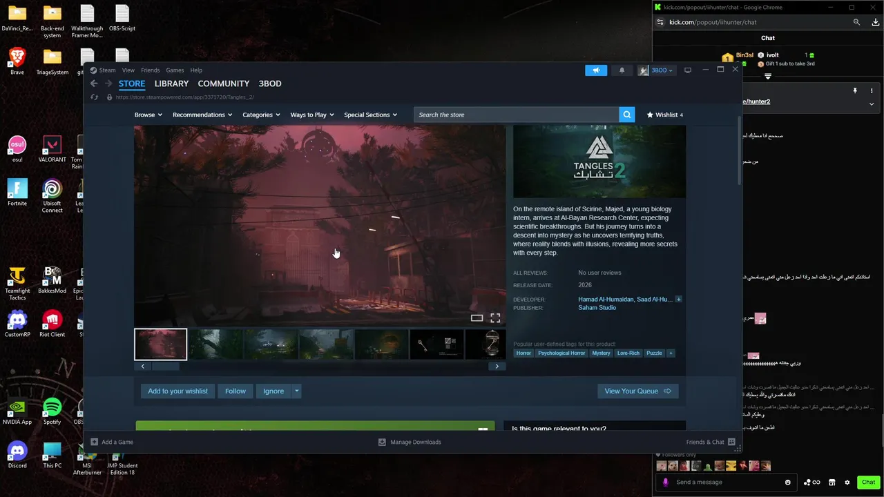The width and height of the screenshot is (884, 497).
Task: Expand the Categories dropdown
Action: click(x=261, y=115)
